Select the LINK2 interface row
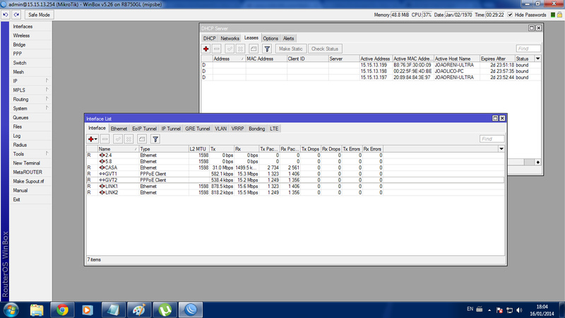Image resolution: width=565 pixels, height=318 pixels. point(295,192)
